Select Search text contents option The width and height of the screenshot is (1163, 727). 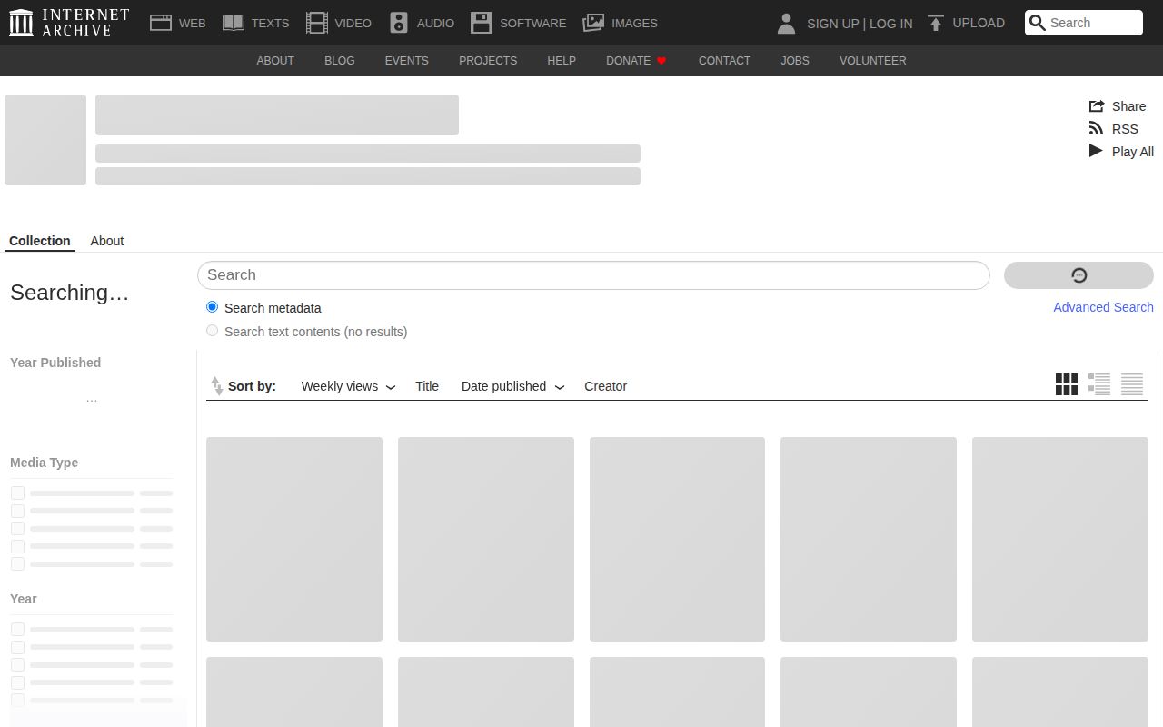click(x=212, y=330)
